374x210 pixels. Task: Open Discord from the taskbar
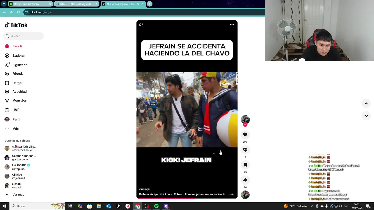point(166,206)
